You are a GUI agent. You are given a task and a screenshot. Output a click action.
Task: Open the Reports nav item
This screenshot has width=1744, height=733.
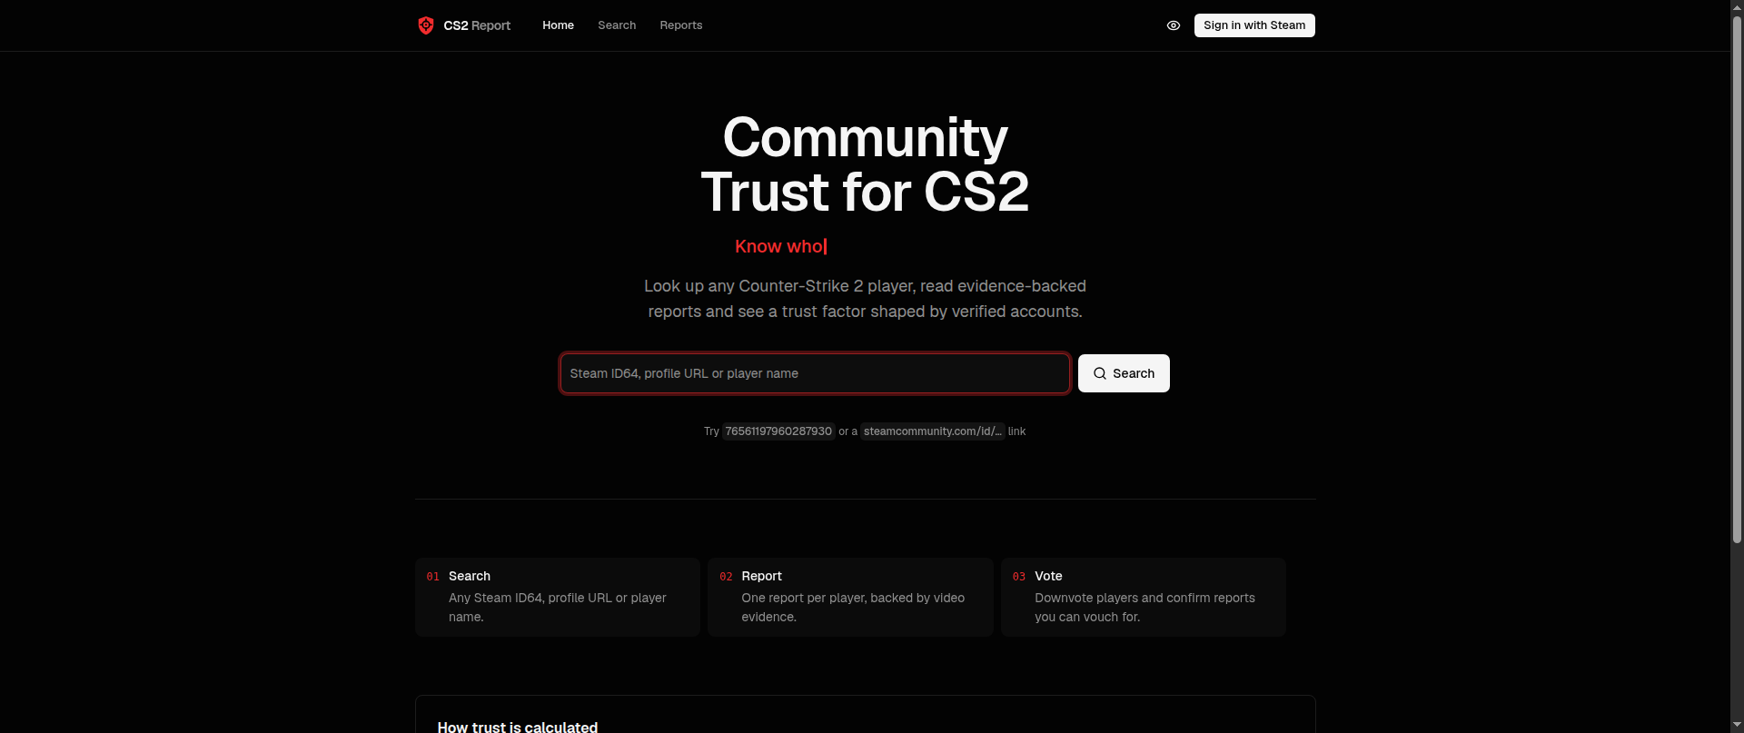681,25
